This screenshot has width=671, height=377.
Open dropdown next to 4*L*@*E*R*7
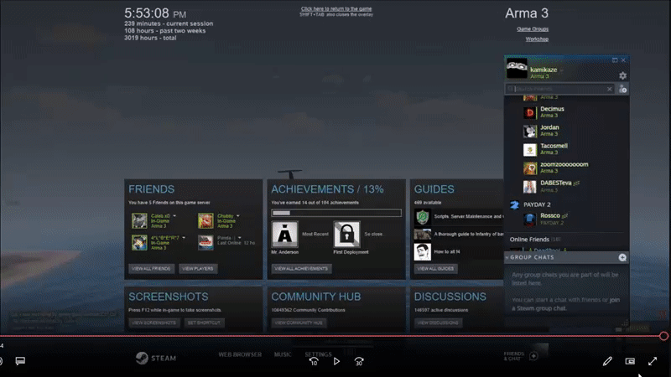[x=184, y=238]
